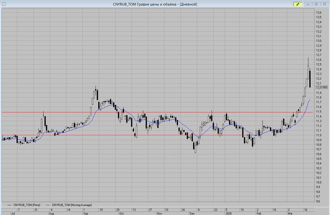Click the 13,6 value on price axis
This screenshot has height=215, width=330.
tap(319, 13)
